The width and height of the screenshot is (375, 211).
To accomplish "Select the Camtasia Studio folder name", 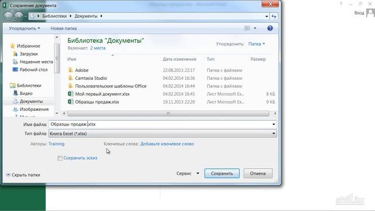I will click(x=91, y=78).
